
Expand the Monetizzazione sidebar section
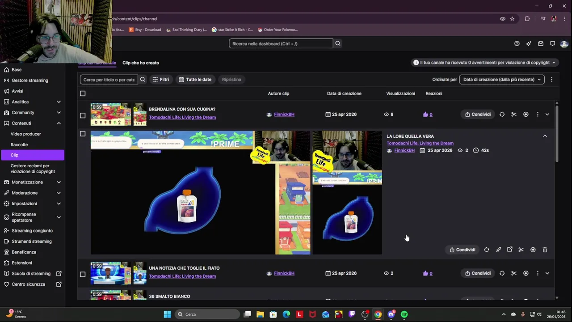[59, 182]
